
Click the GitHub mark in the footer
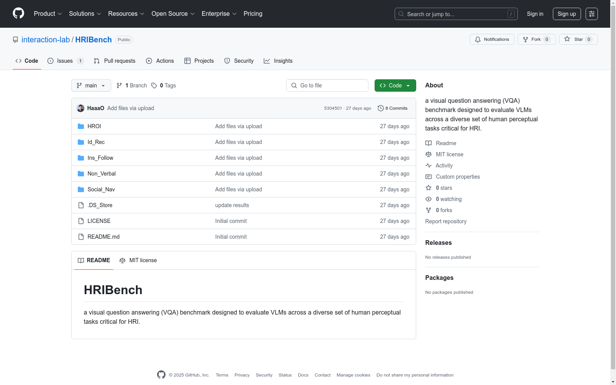point(161,375)
